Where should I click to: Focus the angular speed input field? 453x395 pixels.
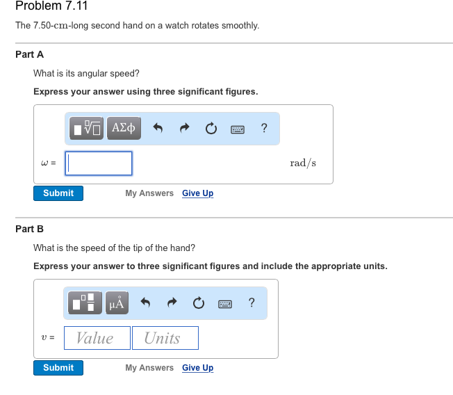pos(99,163)
